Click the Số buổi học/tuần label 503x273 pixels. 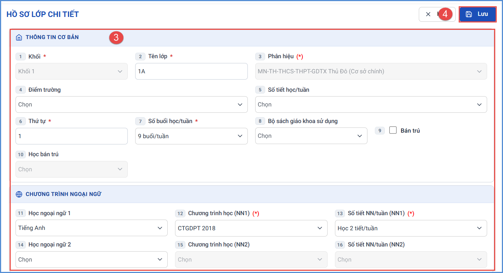coord(170,121)
